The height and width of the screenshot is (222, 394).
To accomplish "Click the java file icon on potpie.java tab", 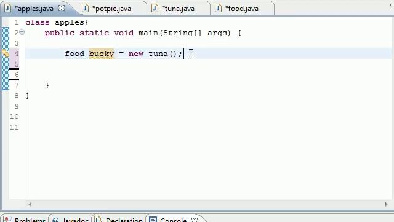I will tap(85, 8).
